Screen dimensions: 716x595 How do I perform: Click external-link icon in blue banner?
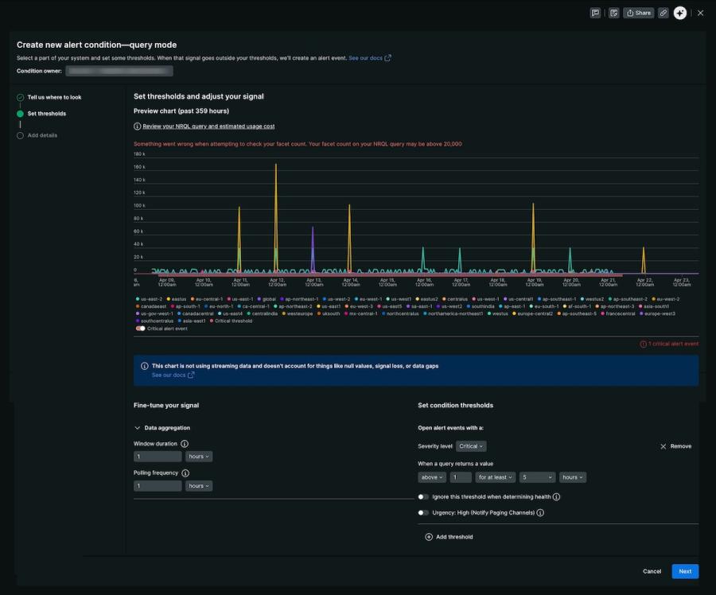[191, 375]
